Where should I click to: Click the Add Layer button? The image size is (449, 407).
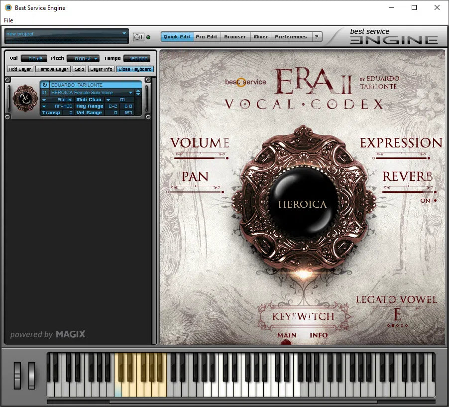click(19, 69)
